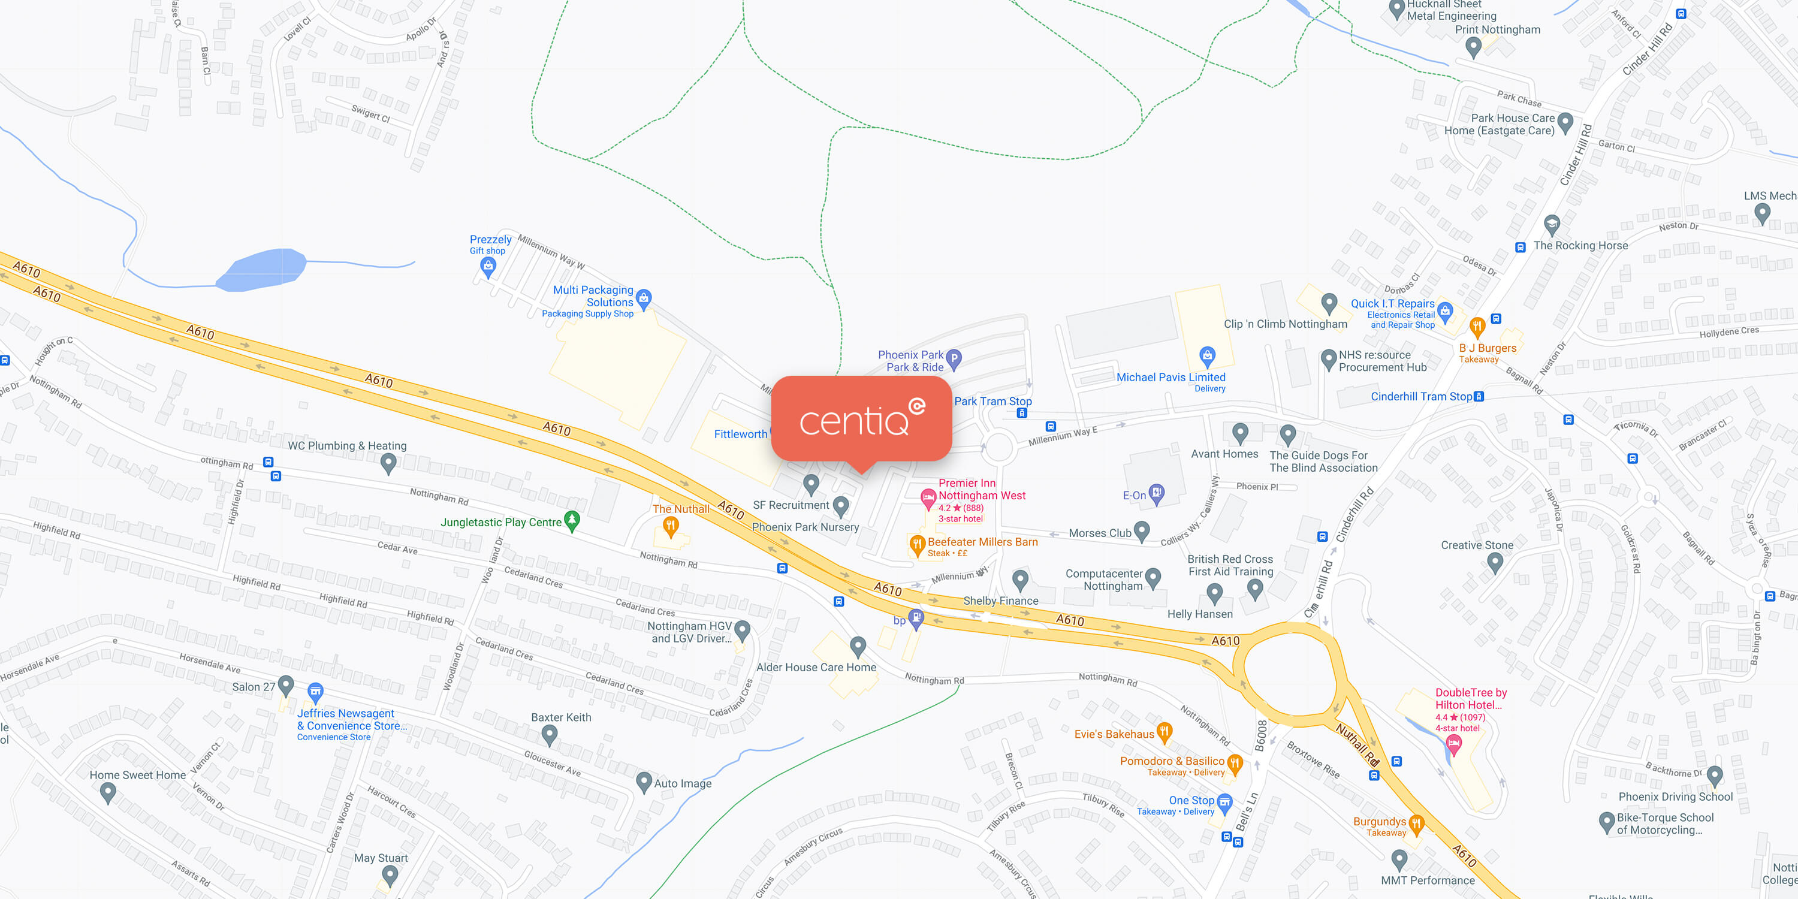This screenshot has height=899, width=1798.
Task: Click the Centiq location marker callout
Action: (x=861, y=421)
